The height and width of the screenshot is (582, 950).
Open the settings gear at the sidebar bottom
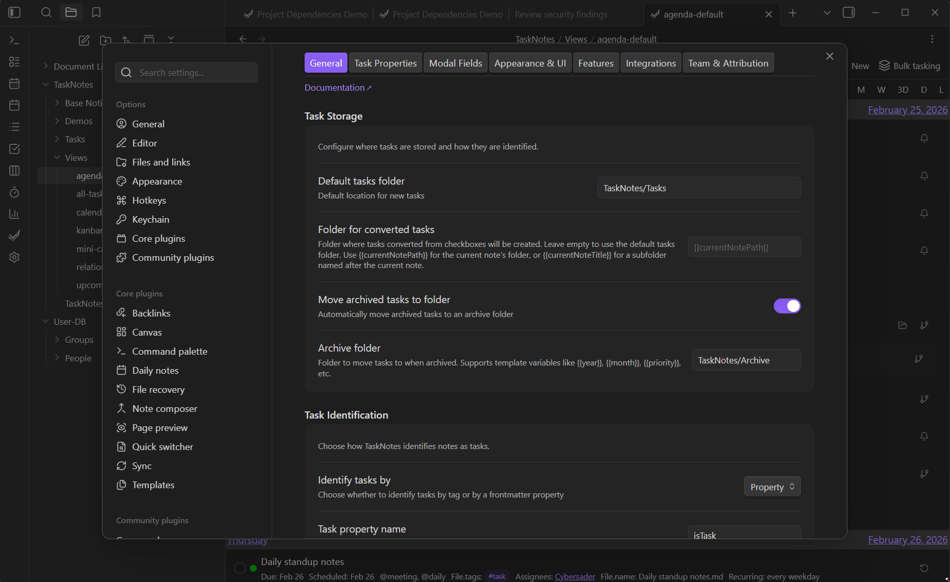14,257
